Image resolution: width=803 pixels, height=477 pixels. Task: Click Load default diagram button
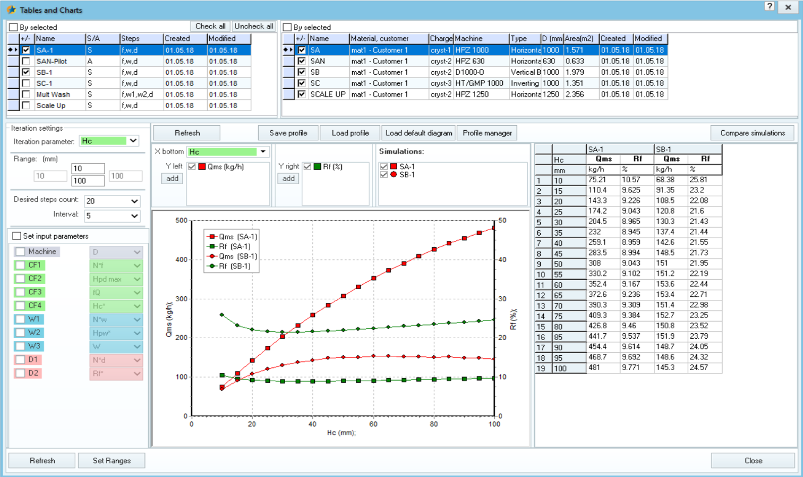[418, 133]
